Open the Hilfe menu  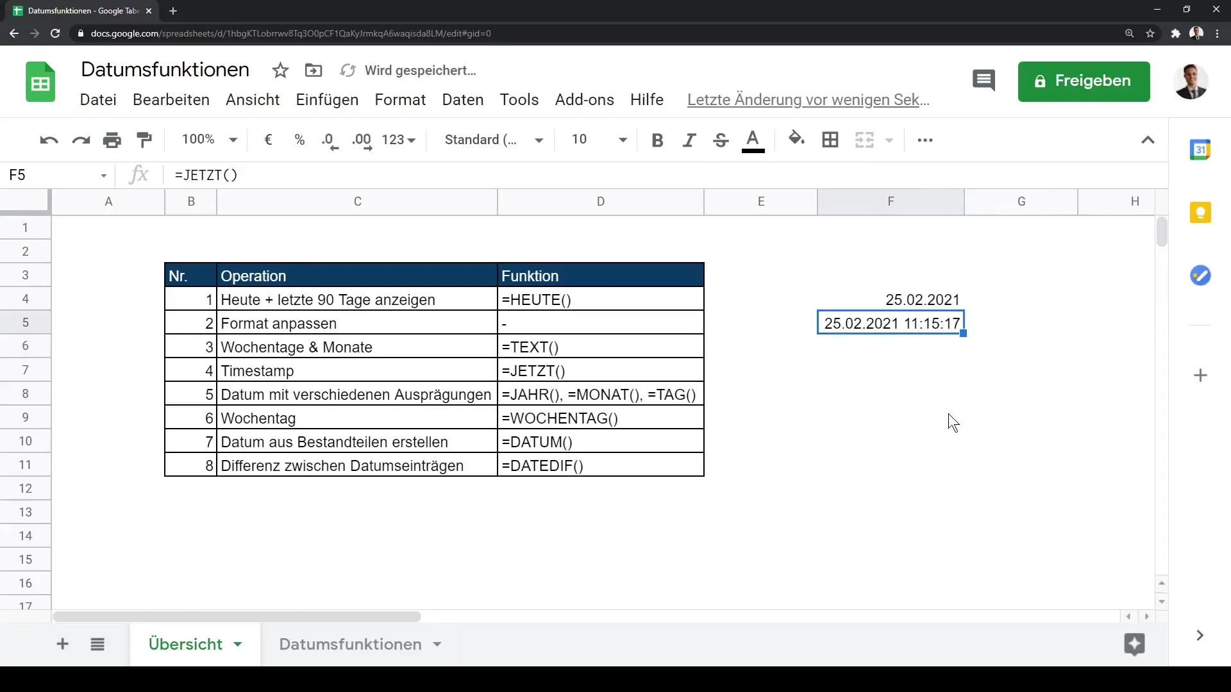647,100
